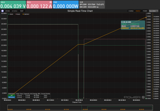Click the 'Simple Real-Time Chart' title
The height and width of the screenshot is (111, 160).
tap(80, 11)
